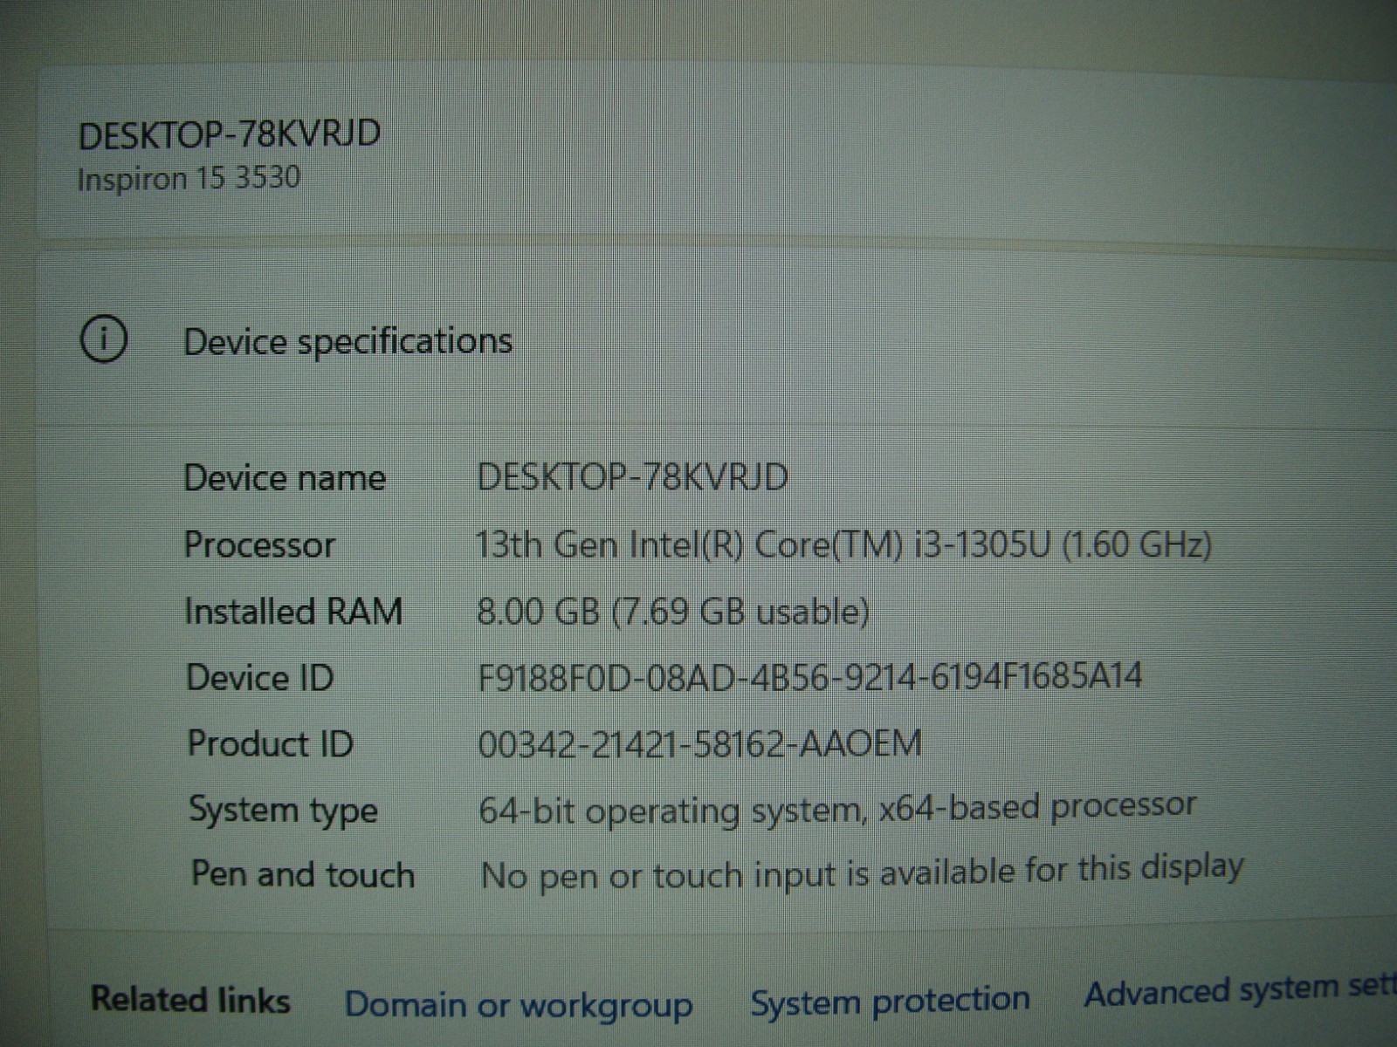Select the Processor label
The width and height of the screenshot is (1397, 1047).
(x=259, y=545)
